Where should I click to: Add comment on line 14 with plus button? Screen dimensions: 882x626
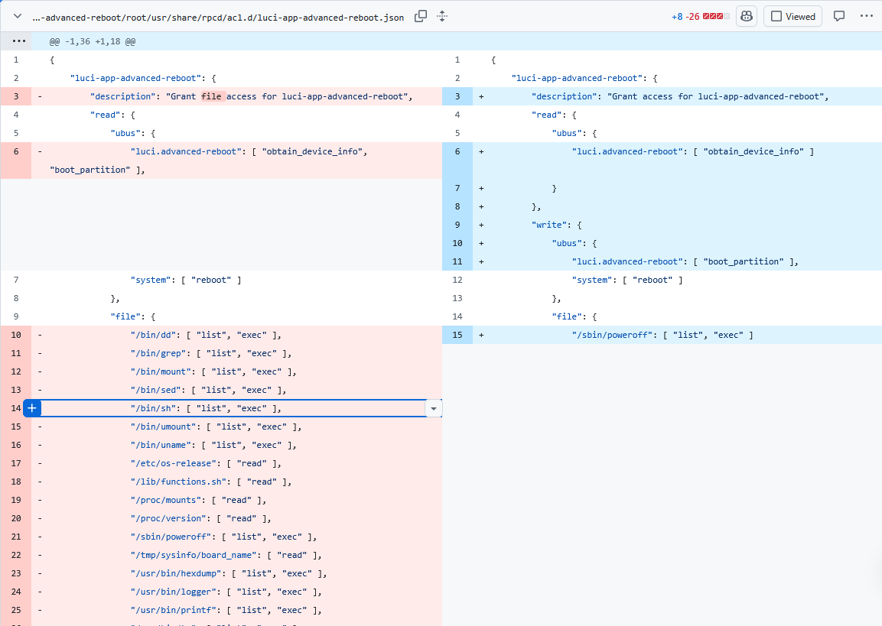tap(32, 408)
